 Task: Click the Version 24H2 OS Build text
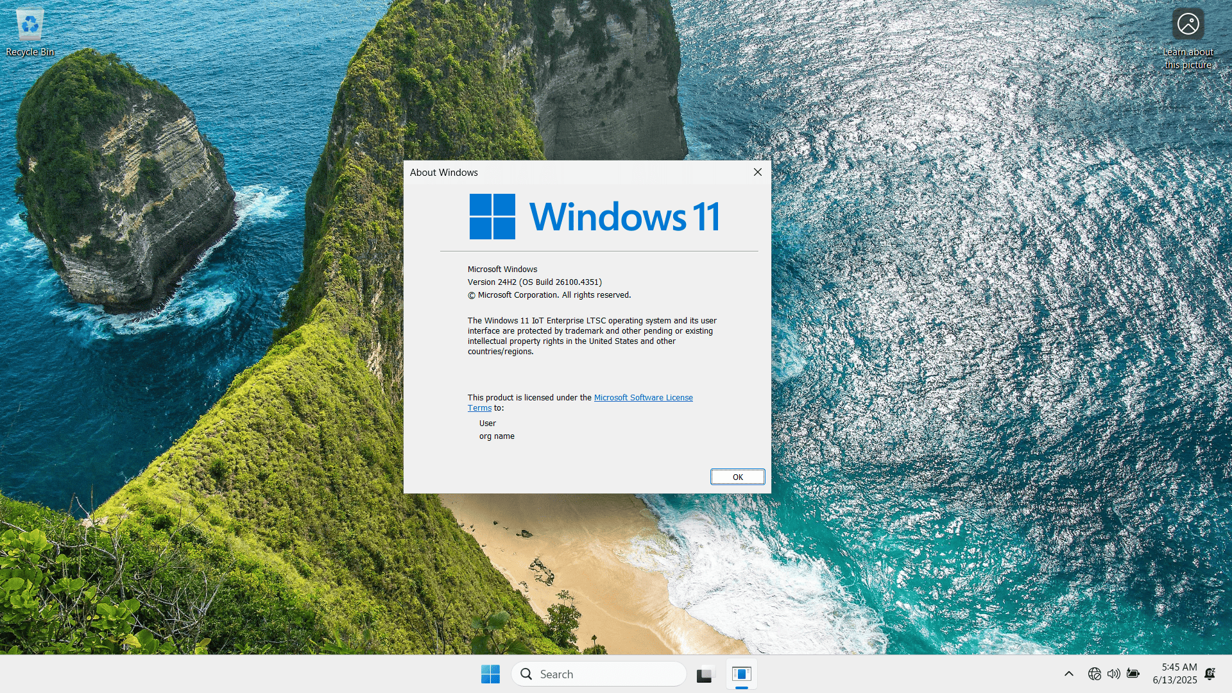click(535, 282)
